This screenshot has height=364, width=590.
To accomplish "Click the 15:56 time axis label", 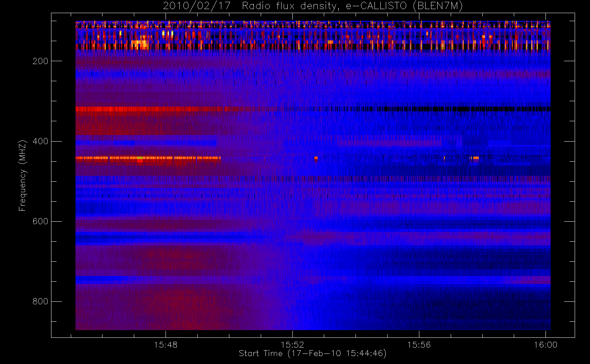I will click(x=419, y=345).
